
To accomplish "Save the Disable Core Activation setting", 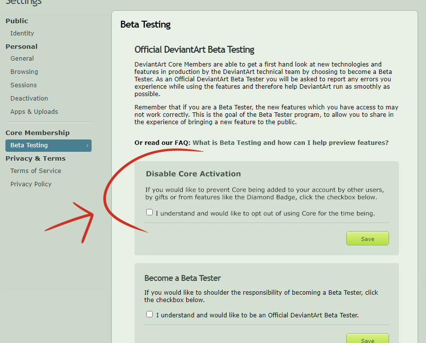I will tap(367, 239).
